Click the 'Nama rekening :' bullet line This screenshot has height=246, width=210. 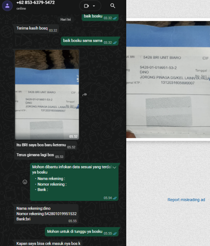click(50, 179)
